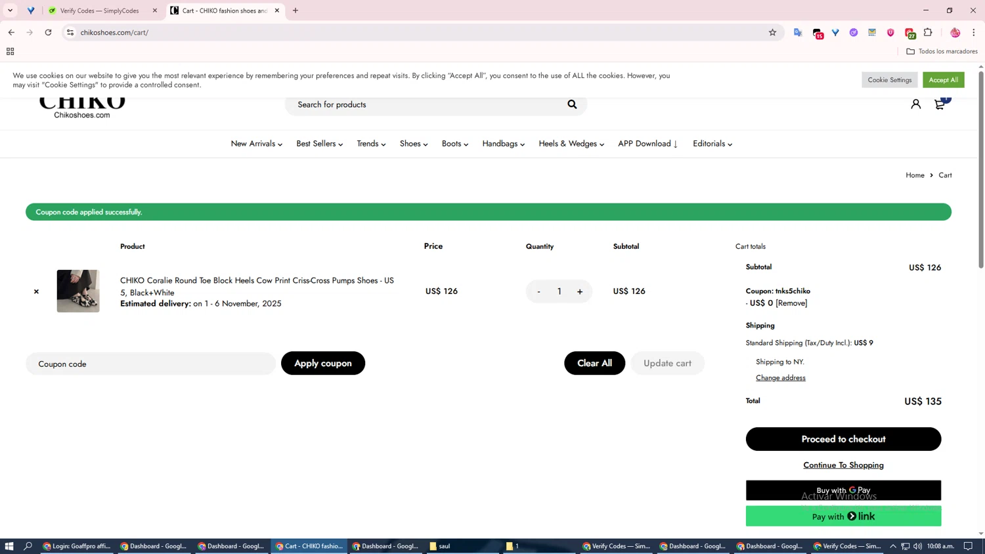Open the Login: Goaffpro taskbar window
The width and height of the screenshot is (985, 554).
pyautogui.click(x=77, y=546)
